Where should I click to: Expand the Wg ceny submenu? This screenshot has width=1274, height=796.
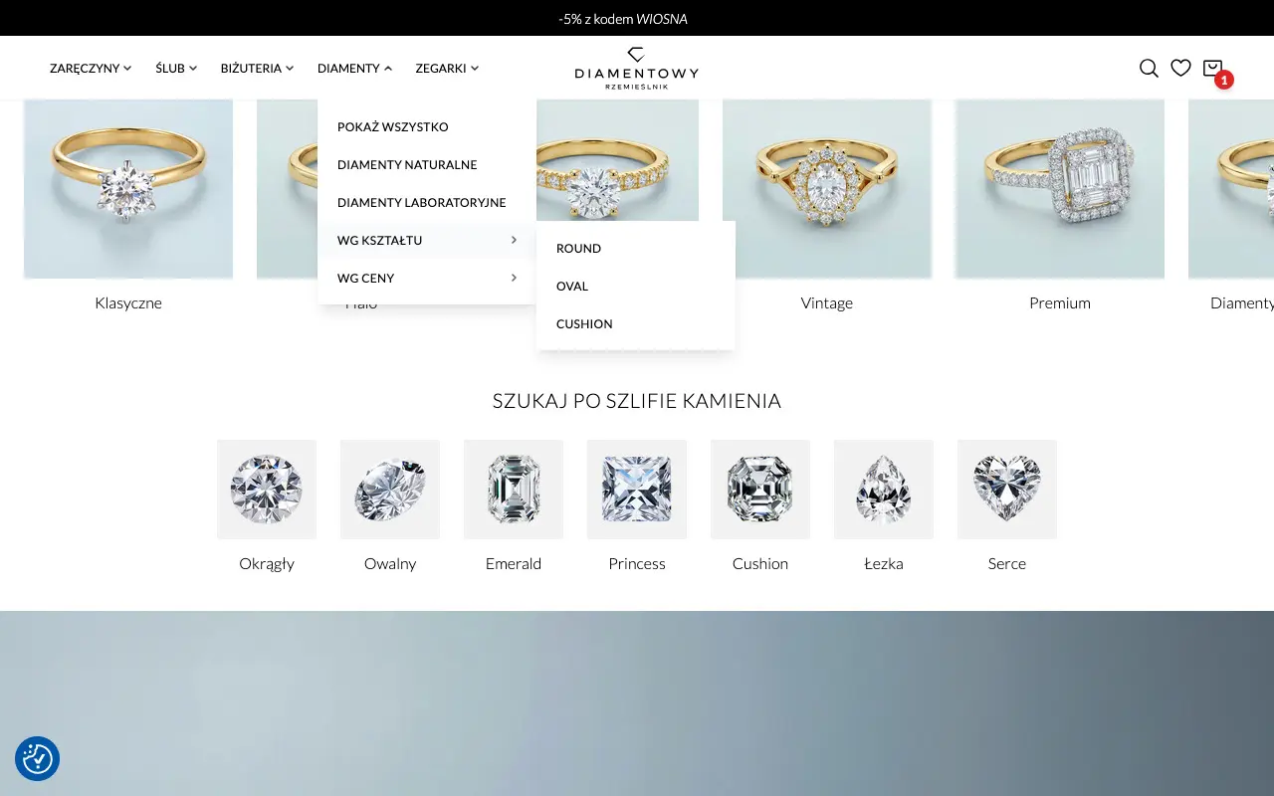pos(427,279)
